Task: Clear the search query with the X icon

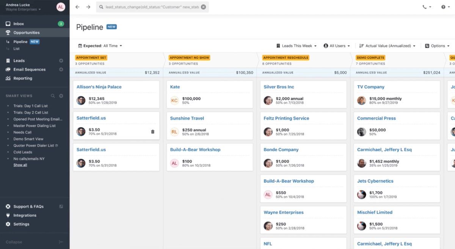Action: (204, 7)
